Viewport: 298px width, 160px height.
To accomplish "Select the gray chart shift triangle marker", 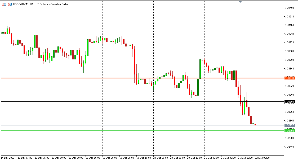I will click(240, 2).
